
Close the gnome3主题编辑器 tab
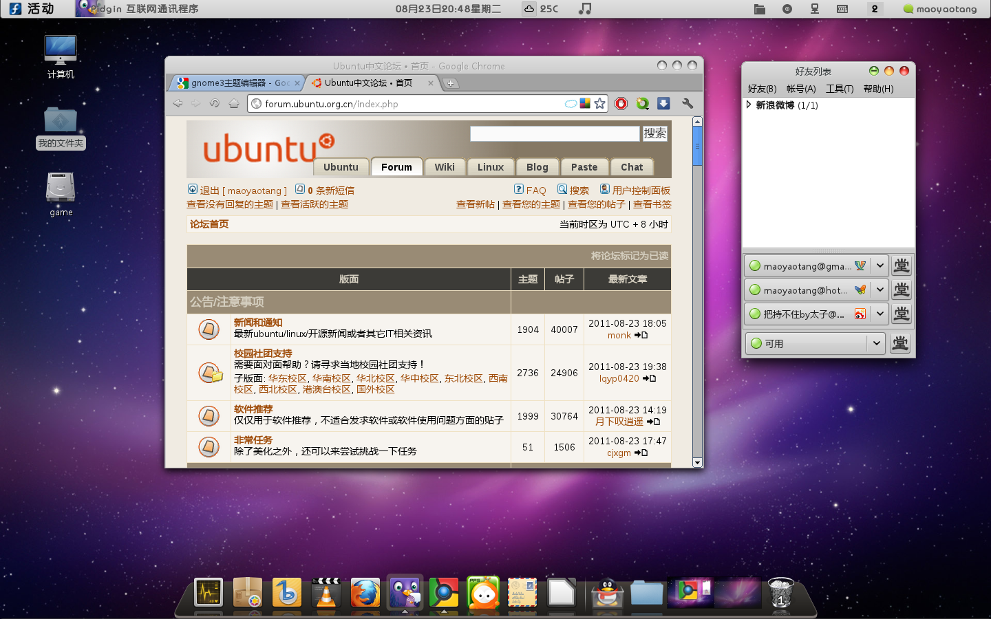click(x=297, y=83)
